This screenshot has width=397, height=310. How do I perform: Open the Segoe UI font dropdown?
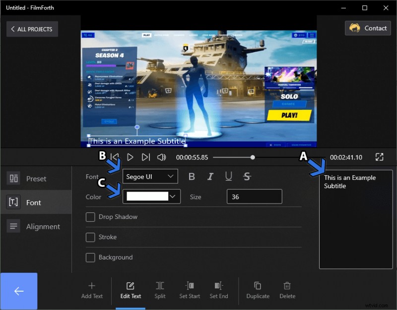point(150,176)
